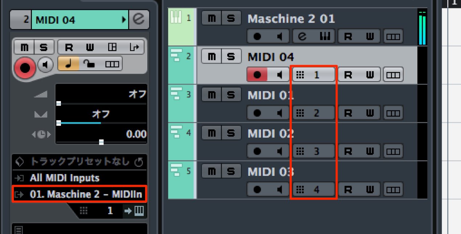461x234 pixels.
Task: Record-enable the MIDI 01 track
Action: pos(257,113)
